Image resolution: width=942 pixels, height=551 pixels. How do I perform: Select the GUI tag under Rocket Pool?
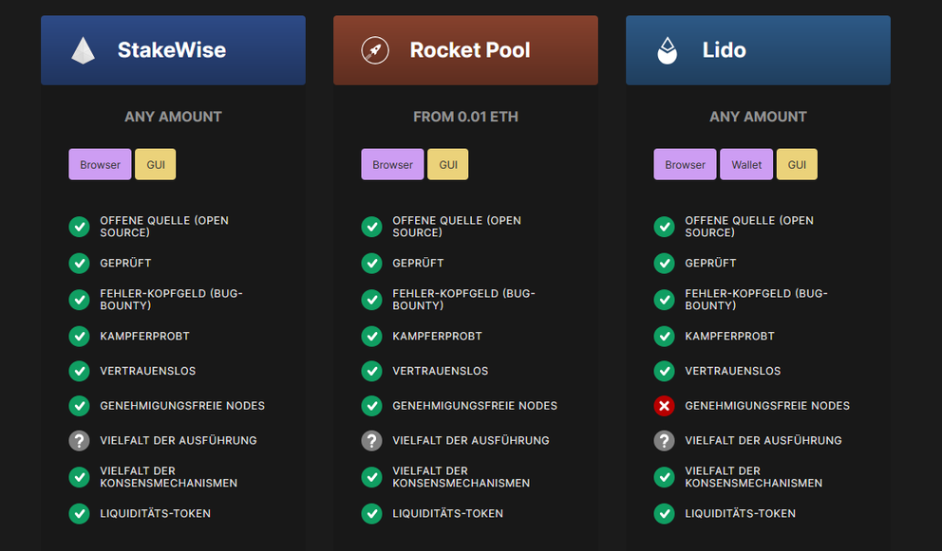click(447, 164)
